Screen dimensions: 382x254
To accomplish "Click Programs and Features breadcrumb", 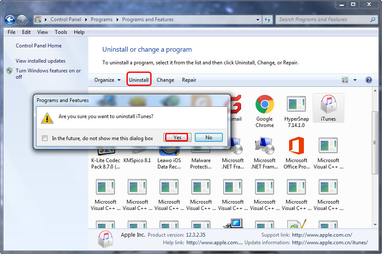I will coord(148,19).
